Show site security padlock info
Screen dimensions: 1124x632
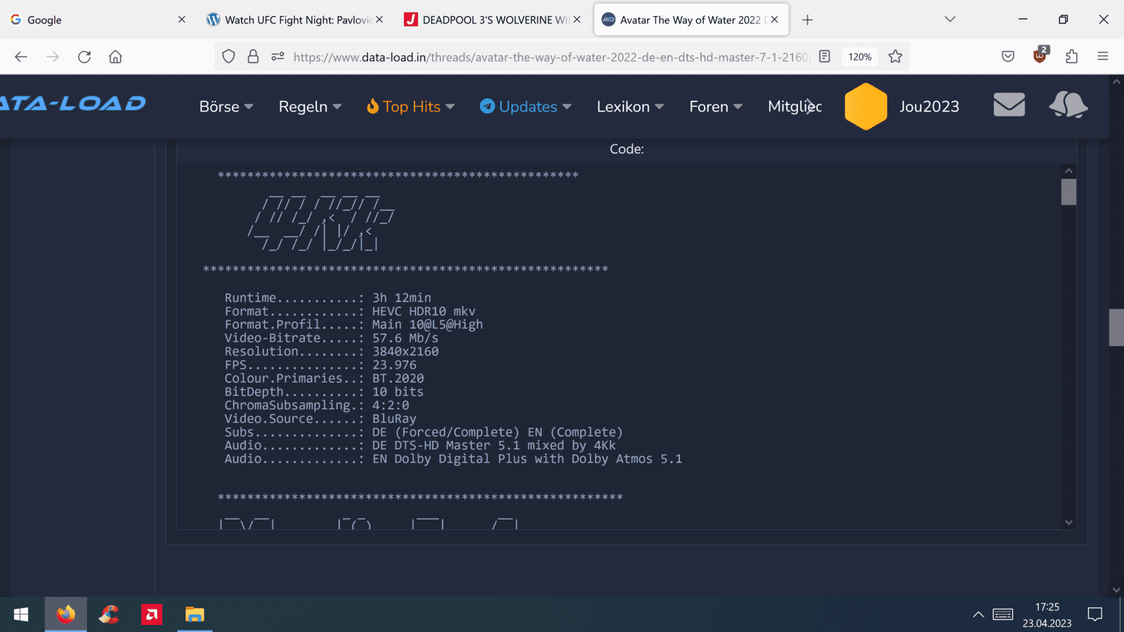pos(253,57)
